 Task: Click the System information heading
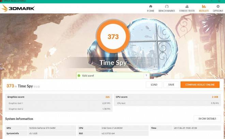pos(19,119)
